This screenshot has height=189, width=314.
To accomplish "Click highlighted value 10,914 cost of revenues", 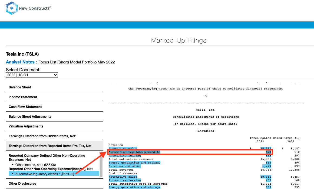I will [x=266, y=177].
